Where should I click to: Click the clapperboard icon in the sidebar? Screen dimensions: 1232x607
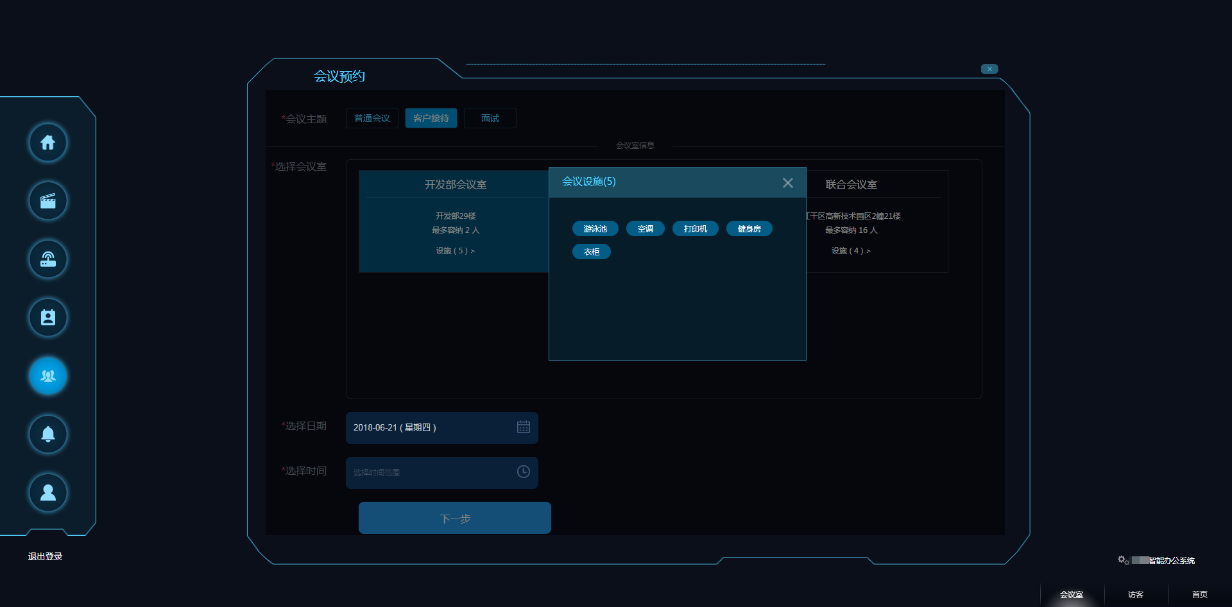pyautogui.click(x=48, y=201)
